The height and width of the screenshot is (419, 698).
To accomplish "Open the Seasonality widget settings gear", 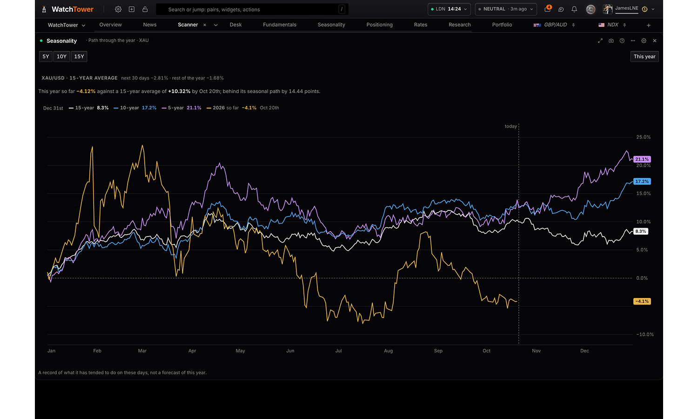I will (x=644, y=41).
